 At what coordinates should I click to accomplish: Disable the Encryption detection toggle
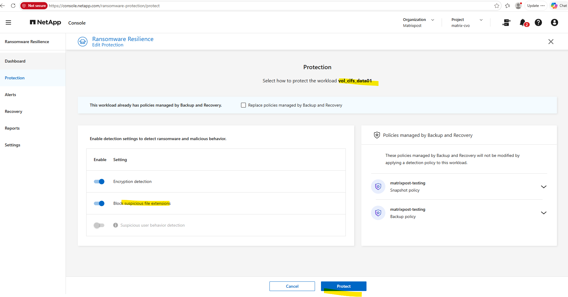point(99,181)
